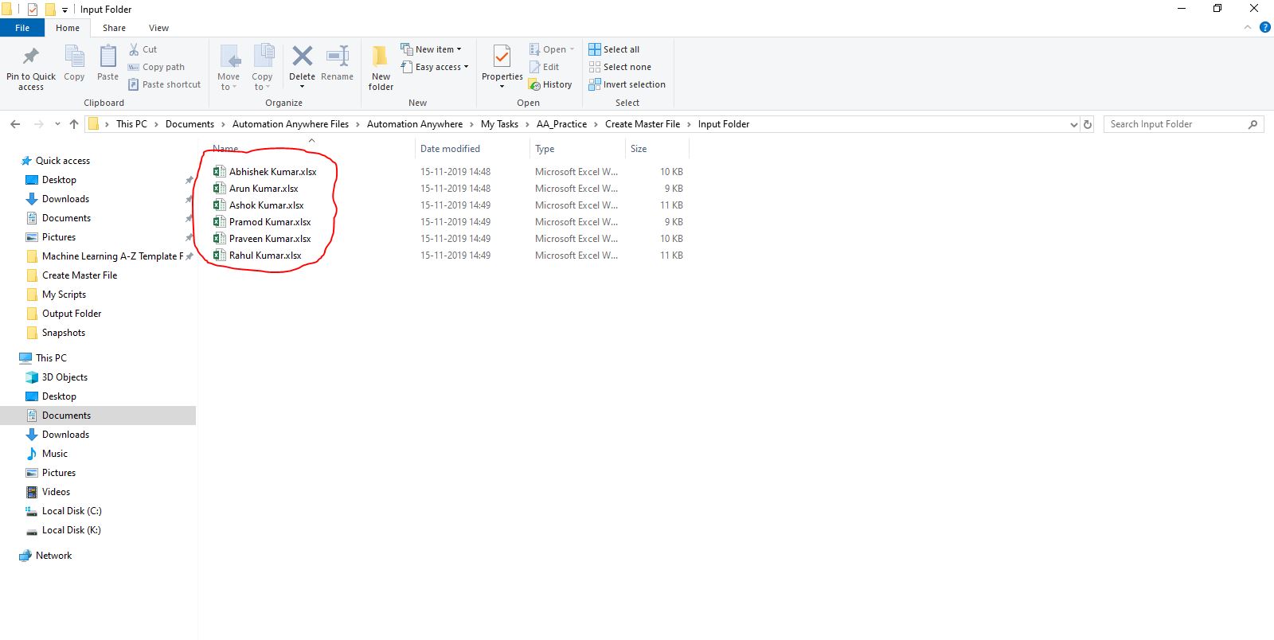
Task: Click Pin to Quick access icon
Action: pos(31,67)
